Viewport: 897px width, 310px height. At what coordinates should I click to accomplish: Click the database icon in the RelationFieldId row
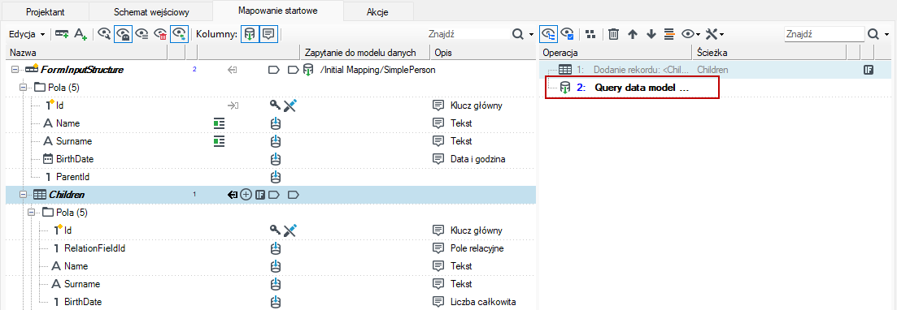tap(276, 248)
